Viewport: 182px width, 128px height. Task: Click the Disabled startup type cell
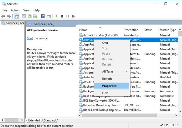165,77
